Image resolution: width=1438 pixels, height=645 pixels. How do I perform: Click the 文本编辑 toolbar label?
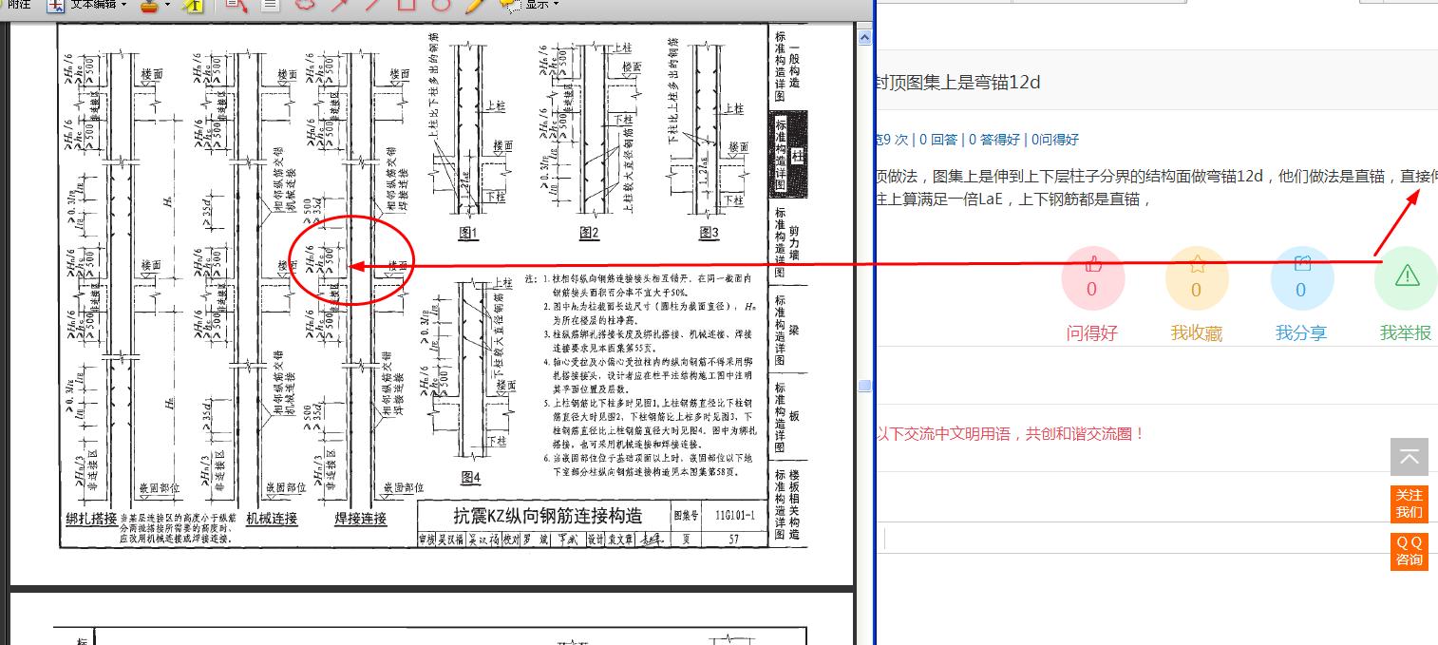pyautogui.click(x=93, y=4)
